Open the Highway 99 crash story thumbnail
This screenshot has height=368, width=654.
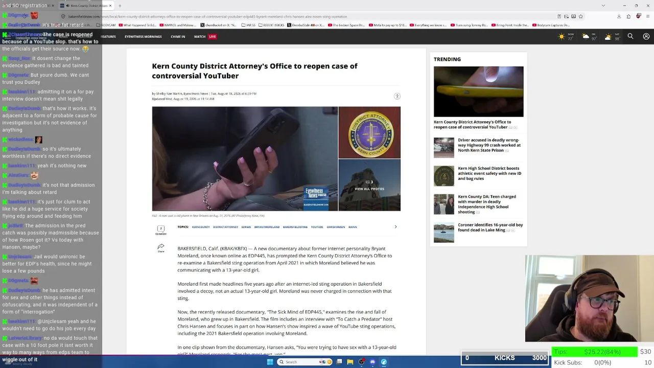(443, 148)
